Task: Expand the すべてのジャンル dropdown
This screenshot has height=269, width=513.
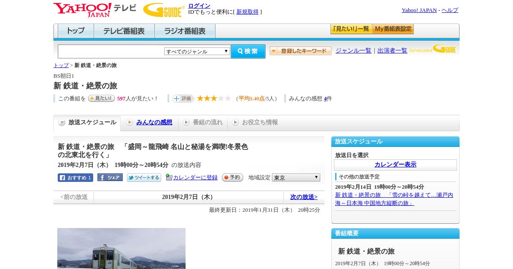Action: click(x=197, y=51)
